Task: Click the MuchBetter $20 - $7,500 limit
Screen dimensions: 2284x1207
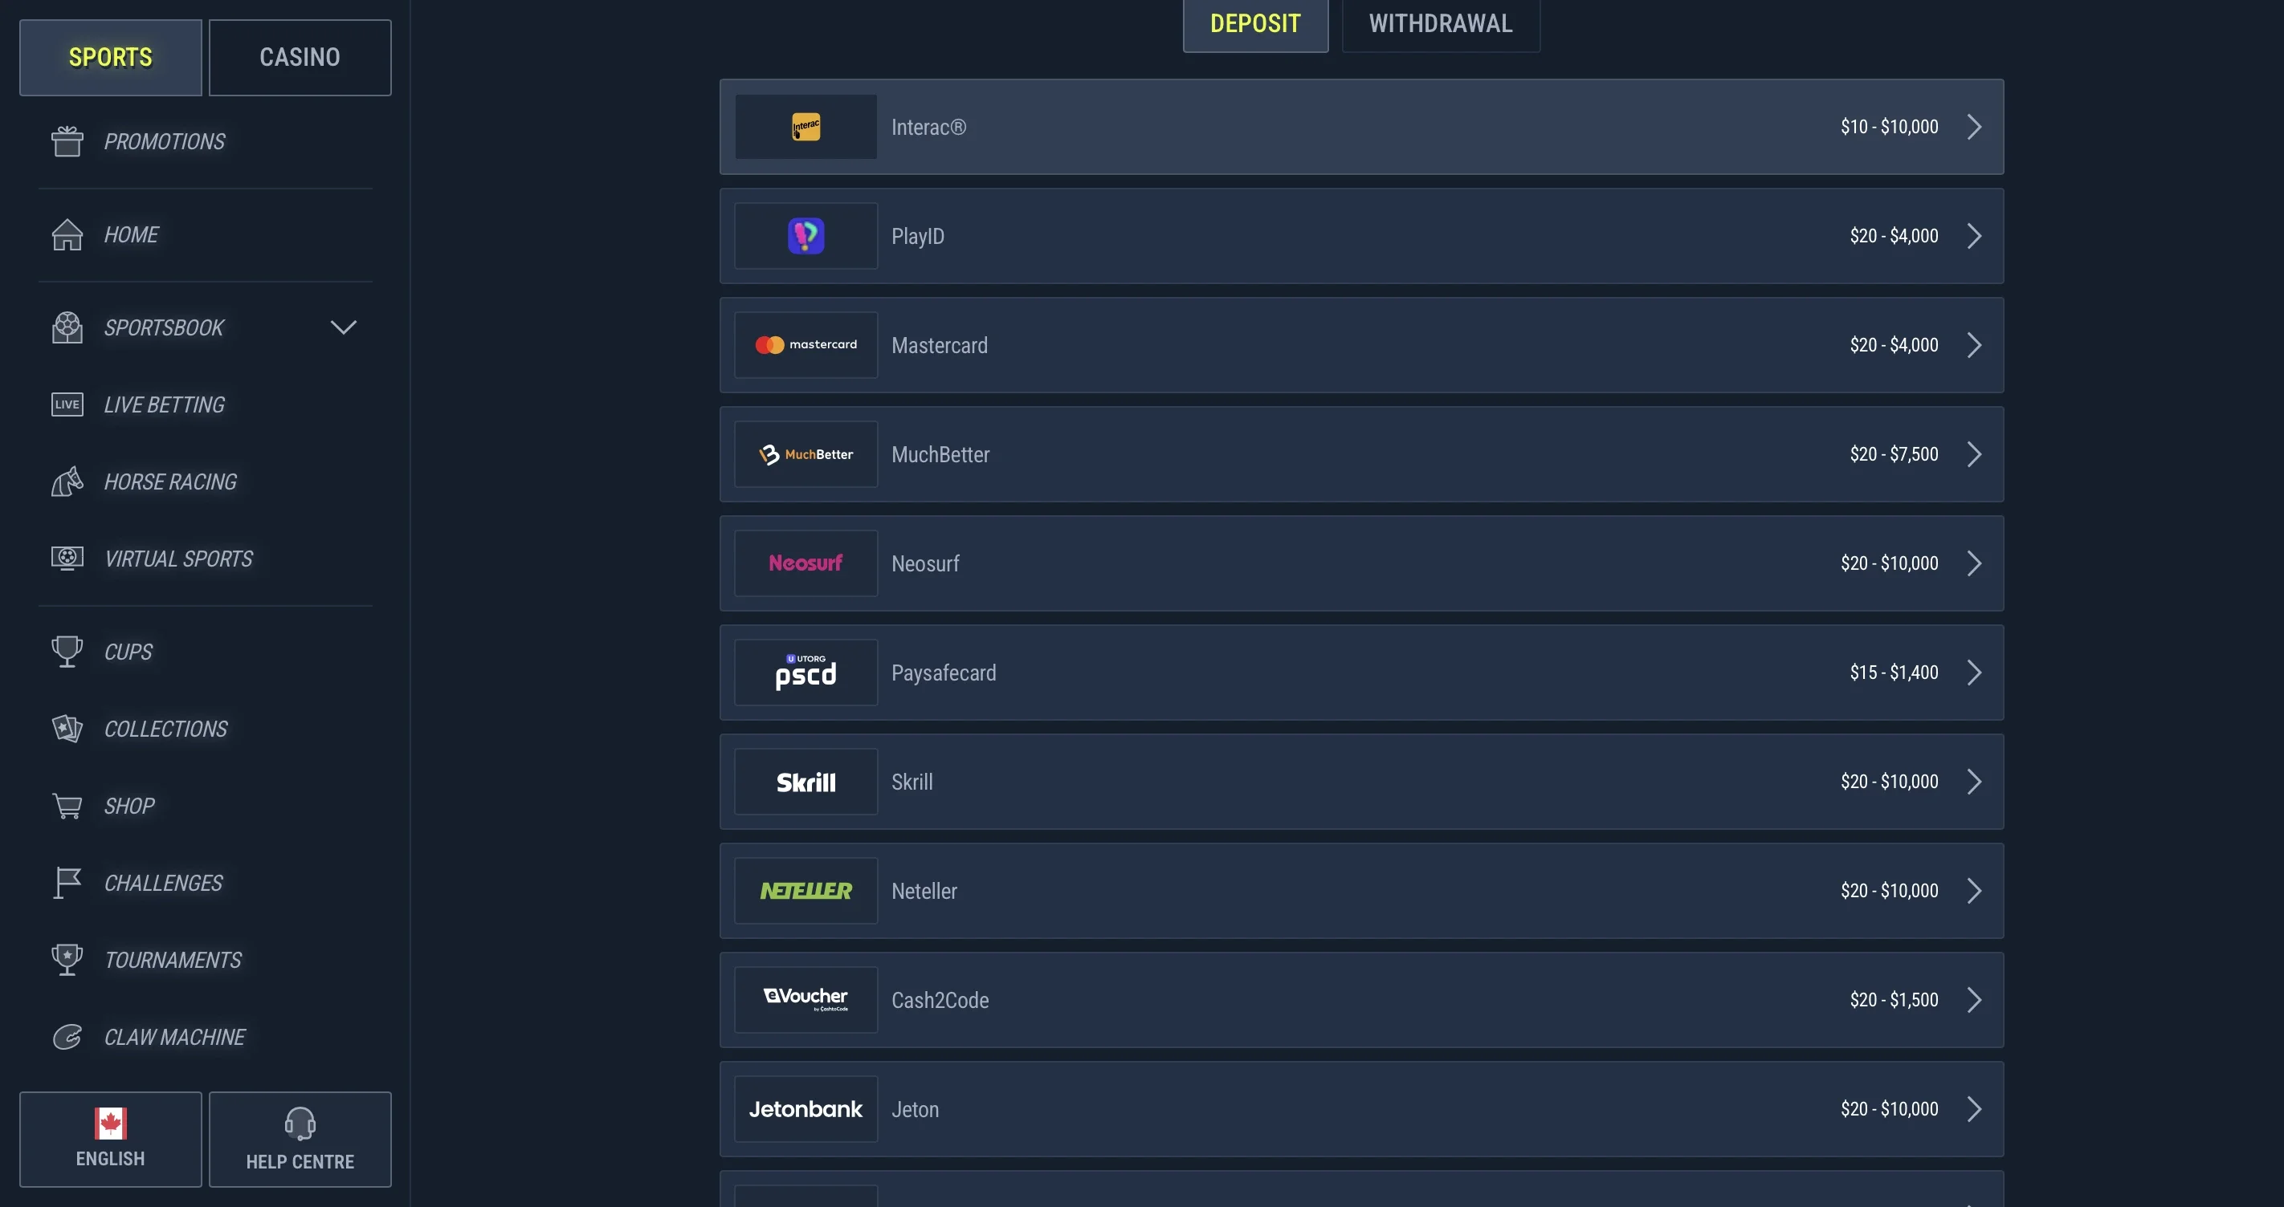Action: [1894, 454]
